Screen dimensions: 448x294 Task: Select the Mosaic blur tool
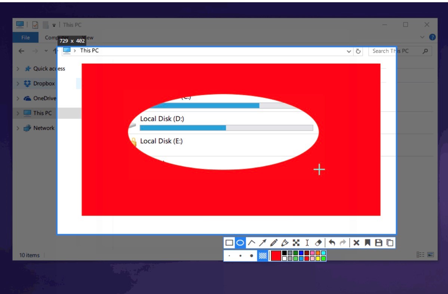pyautogui.click(x=296, y=243)
